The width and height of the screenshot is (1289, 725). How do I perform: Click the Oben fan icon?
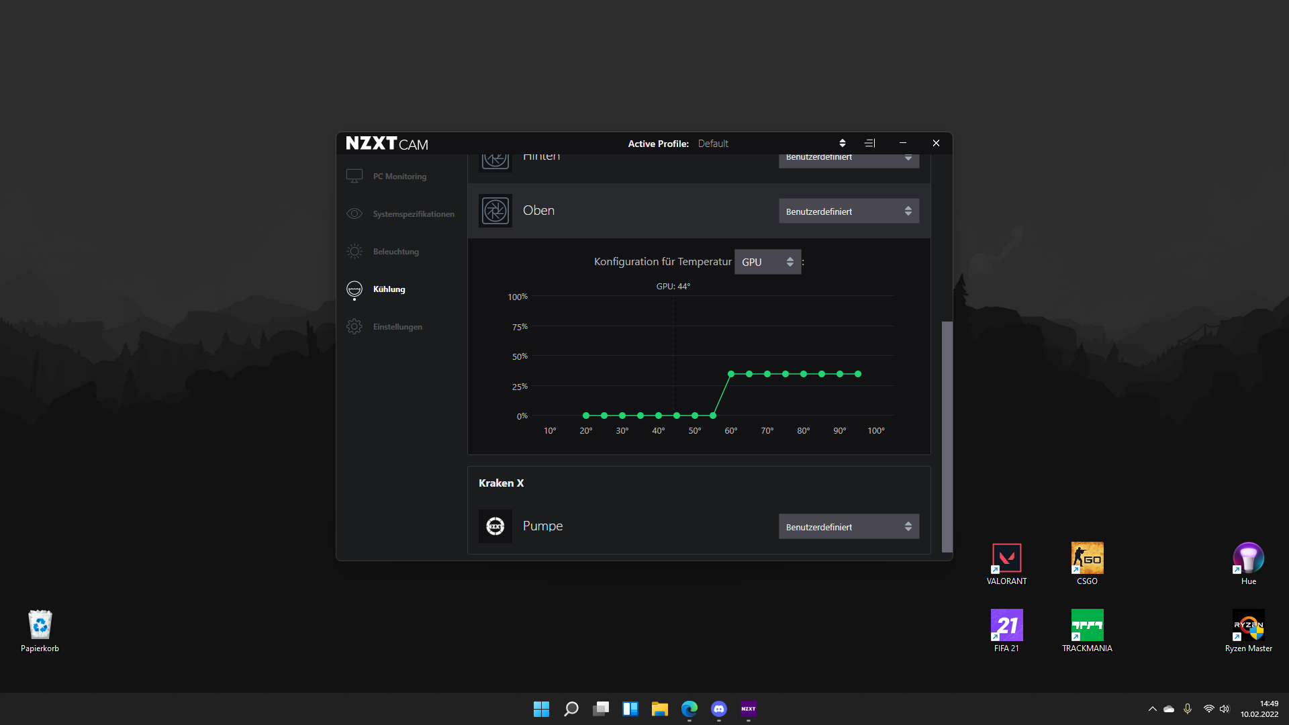pos(495,211)
